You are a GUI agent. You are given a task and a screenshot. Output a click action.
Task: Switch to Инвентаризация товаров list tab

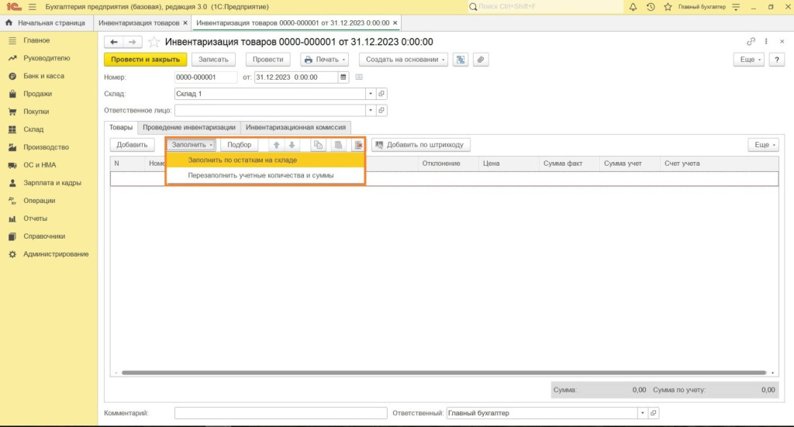coord(138,22)
